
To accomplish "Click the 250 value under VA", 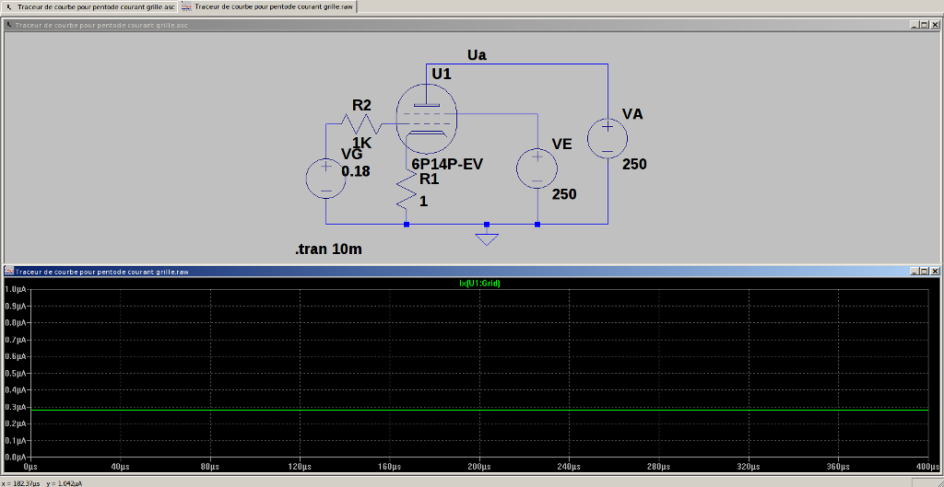I will 634,165.
